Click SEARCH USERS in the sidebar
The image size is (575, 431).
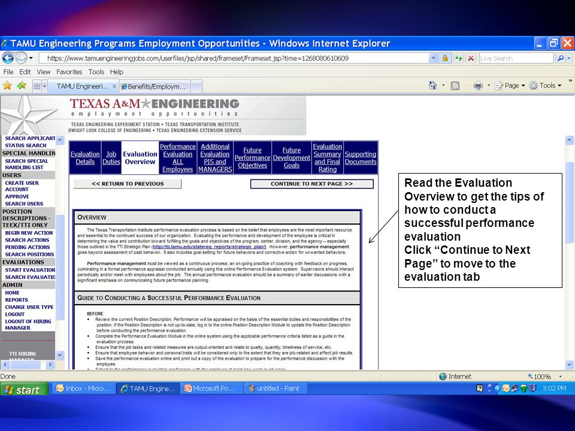pos(24,204)
